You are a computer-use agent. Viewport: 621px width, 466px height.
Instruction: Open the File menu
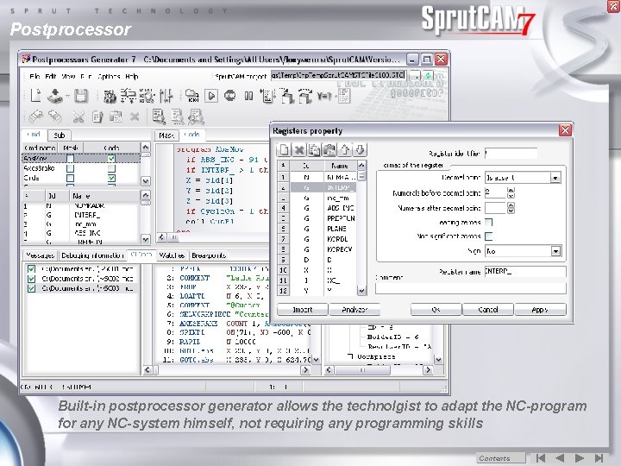[34, 77]
